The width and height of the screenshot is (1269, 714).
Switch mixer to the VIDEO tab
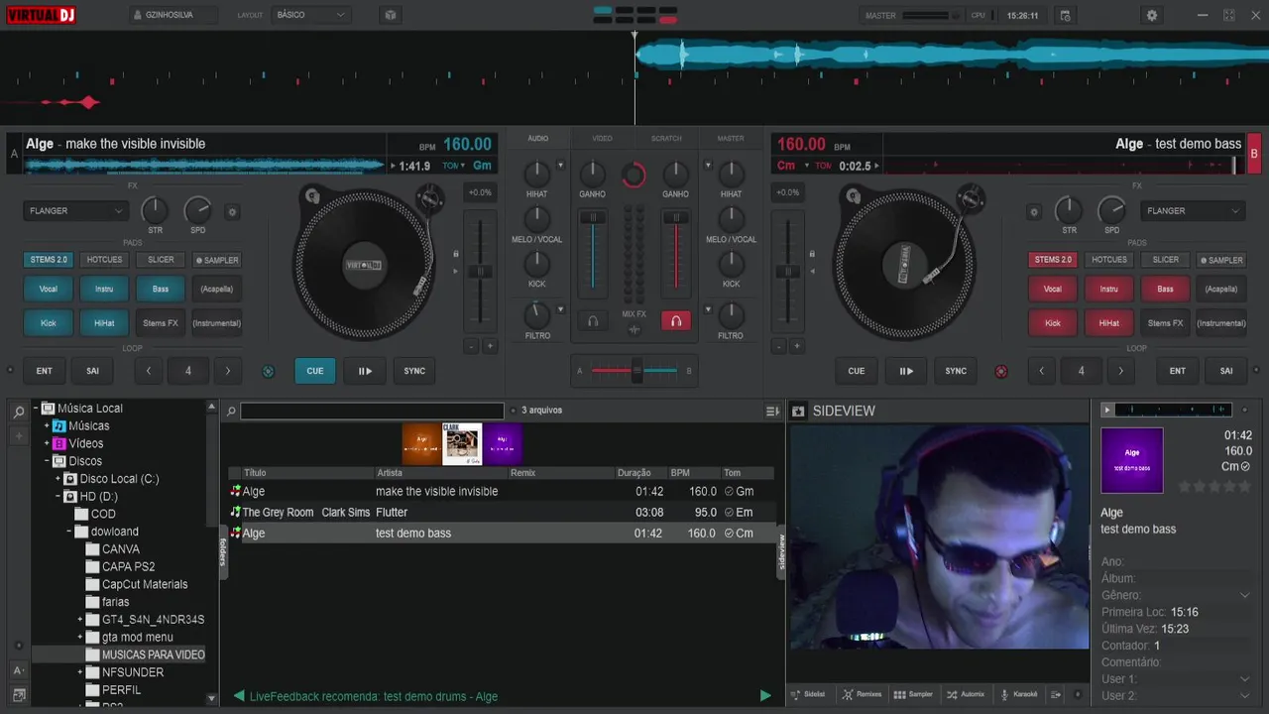pyautogui.click(x=602, y=139)
